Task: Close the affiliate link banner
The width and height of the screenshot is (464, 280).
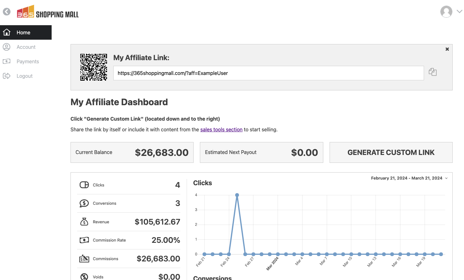Action: pos(447,49)
